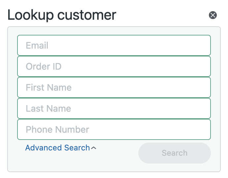Viewport: 228px width, 178px height.
Task: Click into the Order ID field
Action: tap(114, 66)
